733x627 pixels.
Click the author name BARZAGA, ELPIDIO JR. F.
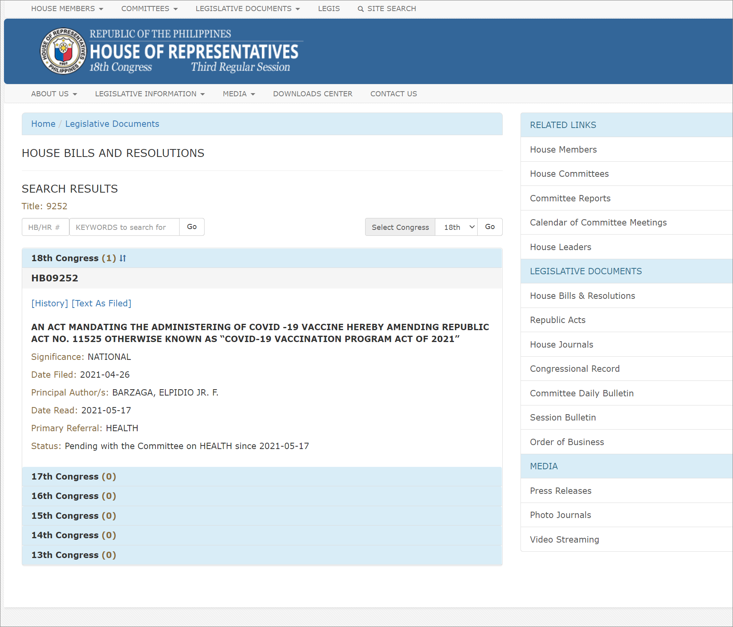tap(165, 392)
